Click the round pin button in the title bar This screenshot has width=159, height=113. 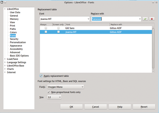pos(5,2)
